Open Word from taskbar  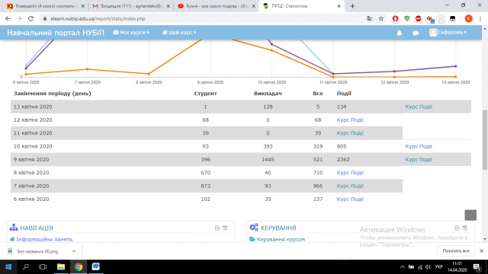tap(95, 267)
